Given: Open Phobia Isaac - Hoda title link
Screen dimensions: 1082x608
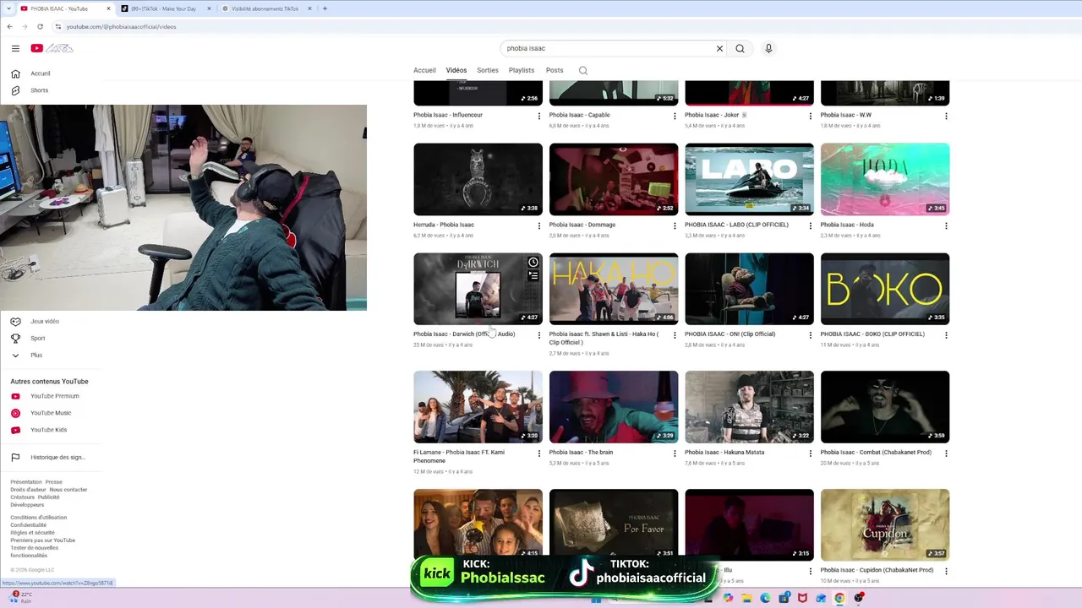Looking at the screenshot, I should (x=847, y=225).
